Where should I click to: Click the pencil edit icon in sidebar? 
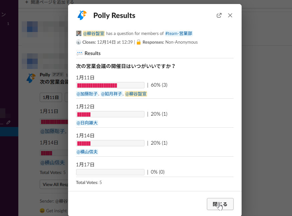point(8,122)
